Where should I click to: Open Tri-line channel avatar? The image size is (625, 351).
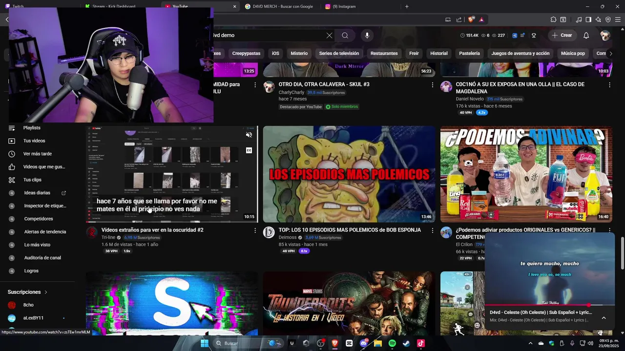coord(92,232)
